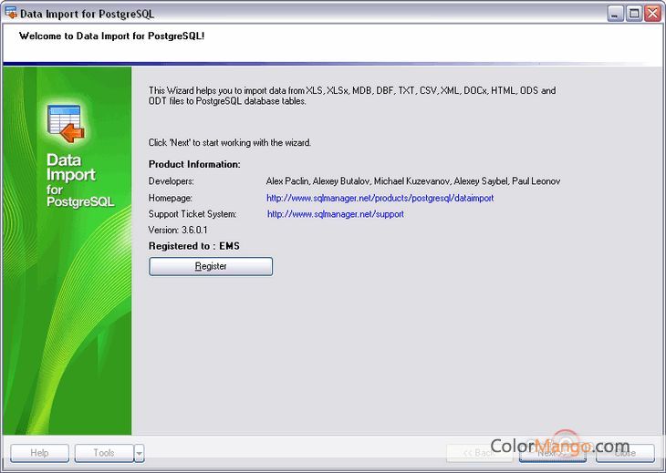Close the window with the red X

coord(652,14)
